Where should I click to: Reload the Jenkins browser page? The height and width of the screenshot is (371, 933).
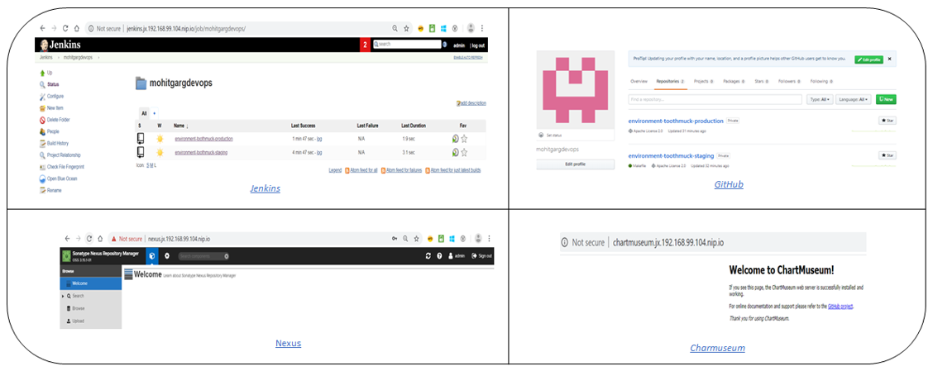click(65, 28)
